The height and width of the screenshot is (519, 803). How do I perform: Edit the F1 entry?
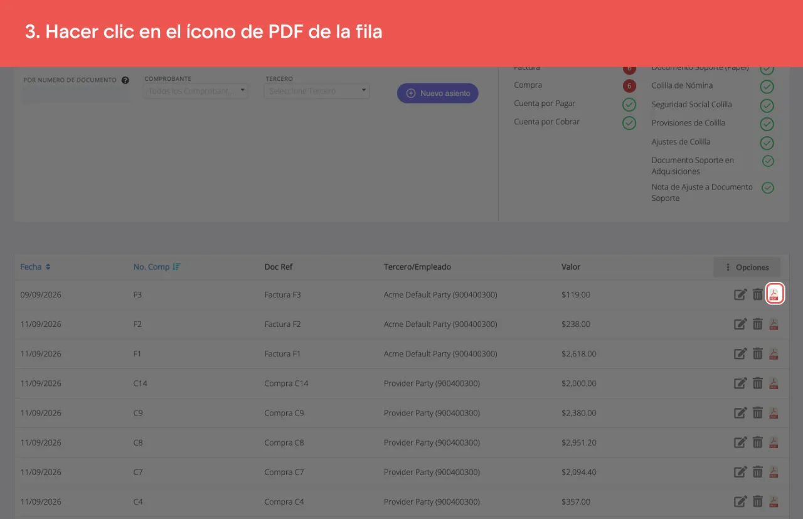(740, 353)
